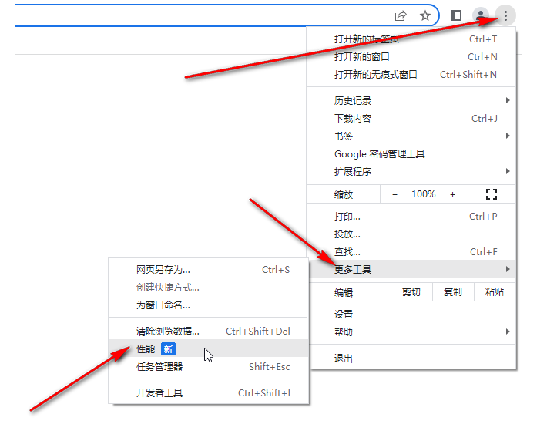The image size is (557, 431).
Task: Open the side panel icon
Action: 456,15
